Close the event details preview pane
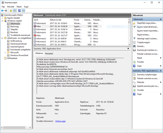 tap(128, 49)
